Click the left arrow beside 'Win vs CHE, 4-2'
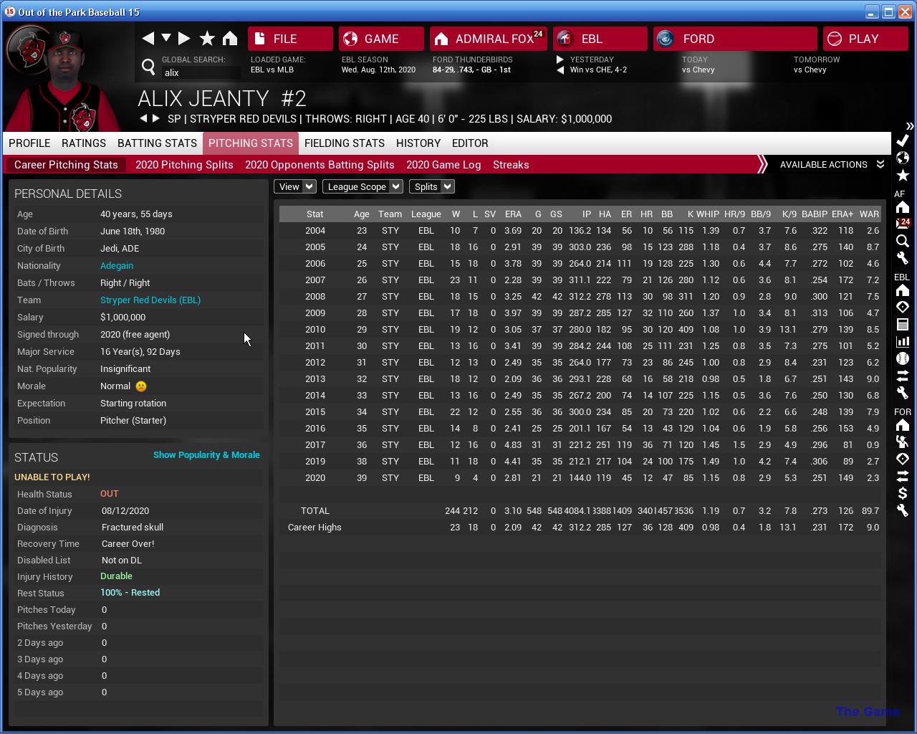Viewport: 917px width, 734px height. 560,70
